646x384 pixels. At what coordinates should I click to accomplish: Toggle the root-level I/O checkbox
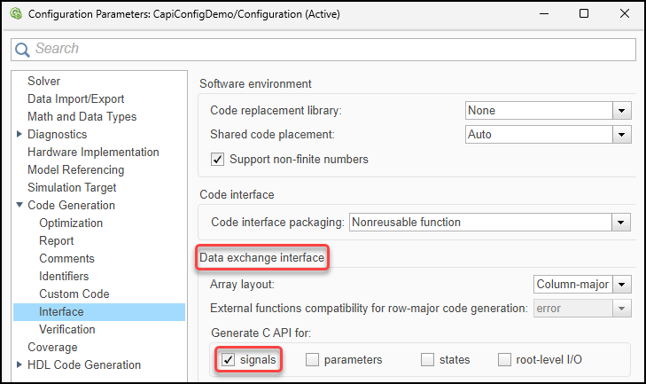504,360
